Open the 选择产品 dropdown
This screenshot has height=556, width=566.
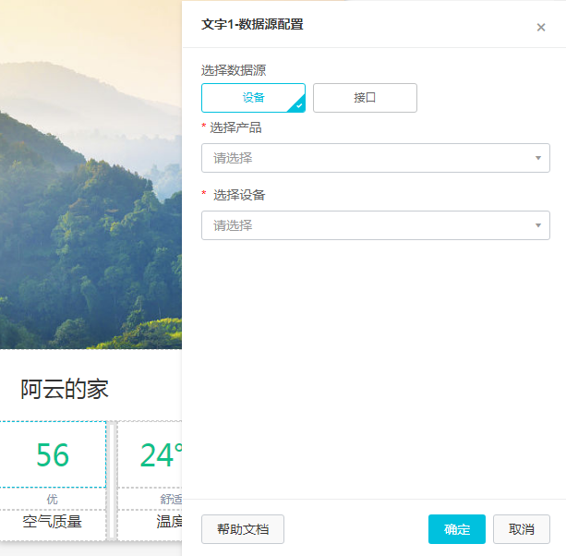(376, 158)
